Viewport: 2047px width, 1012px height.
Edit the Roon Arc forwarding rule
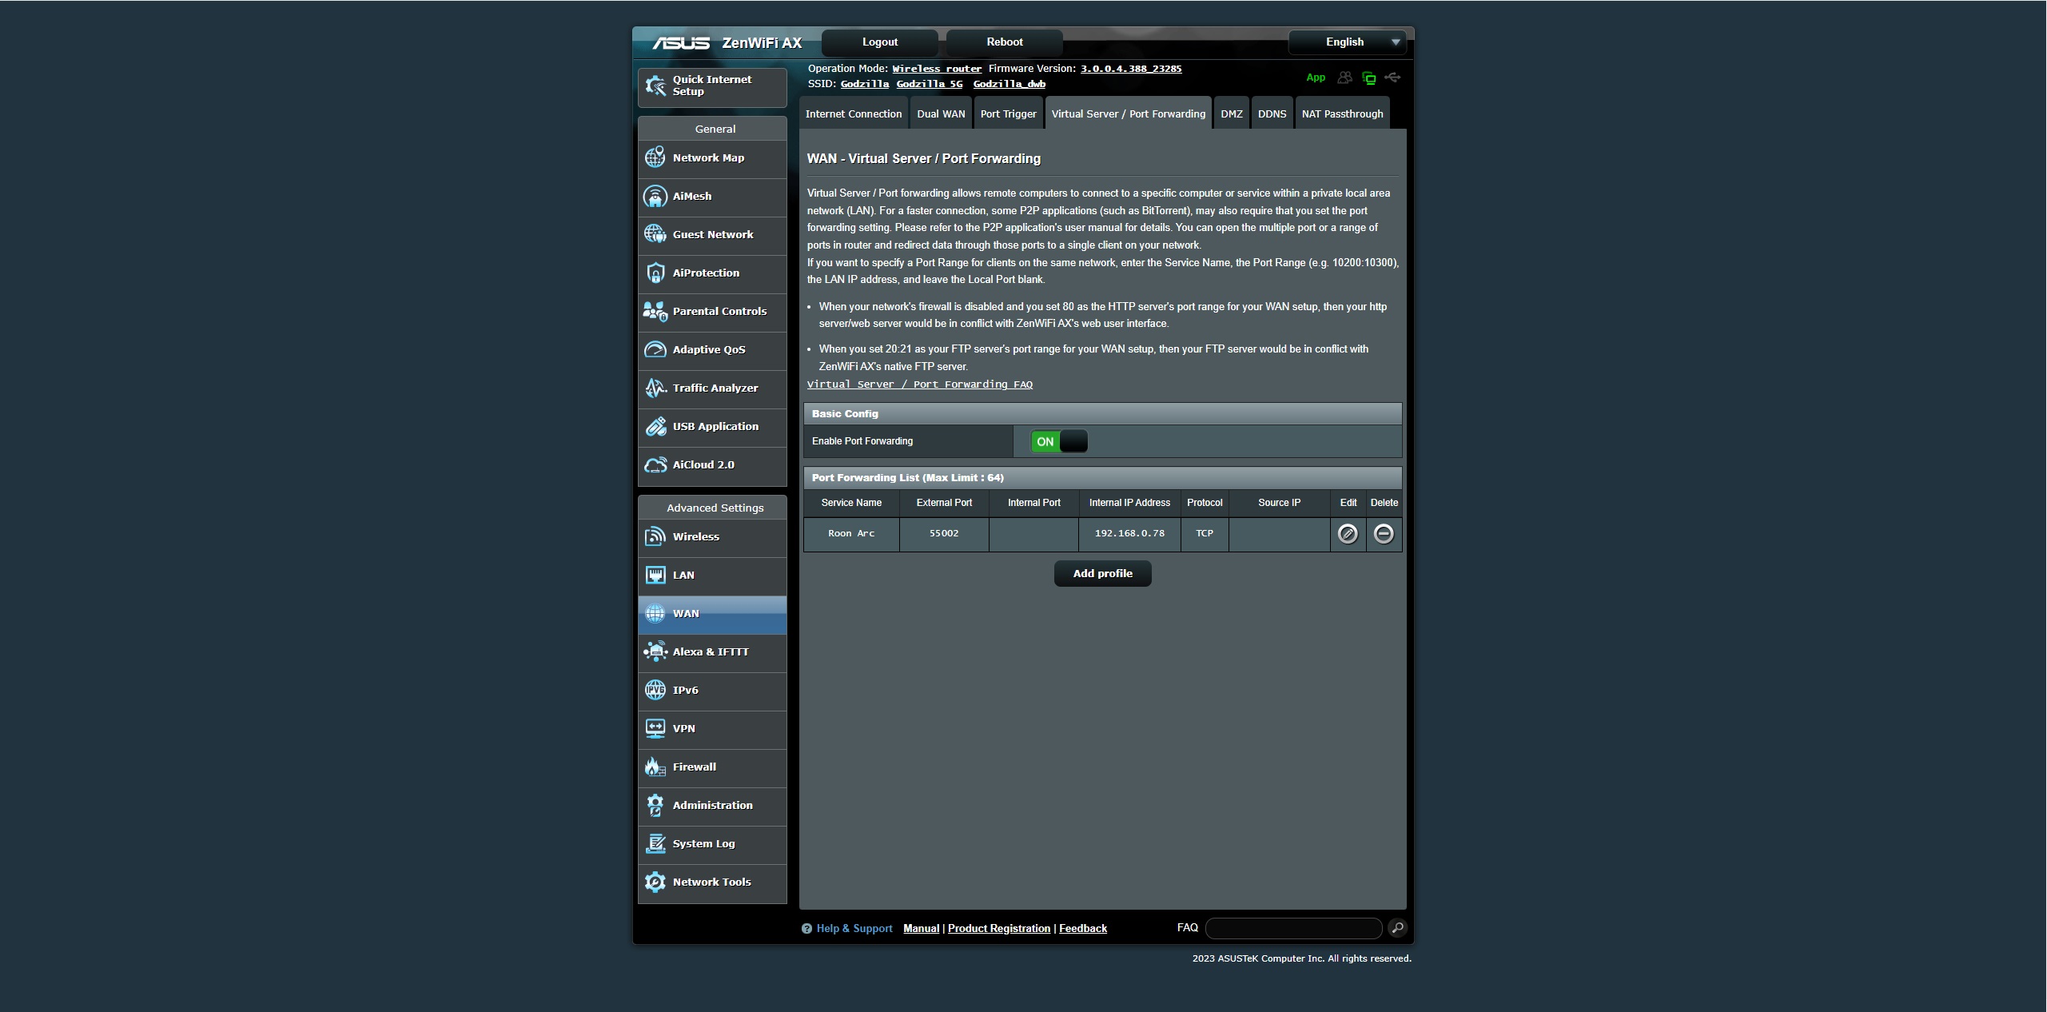[x=1348, y=534]
